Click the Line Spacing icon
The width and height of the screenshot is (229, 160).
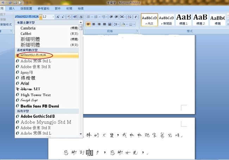(116, 24)
